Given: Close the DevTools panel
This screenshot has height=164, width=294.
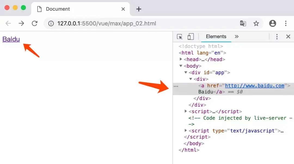Looking at the screenshot, I should coord(288,36).
